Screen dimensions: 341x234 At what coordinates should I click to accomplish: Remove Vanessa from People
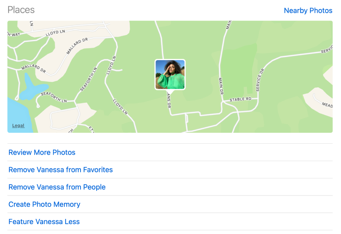57,187
